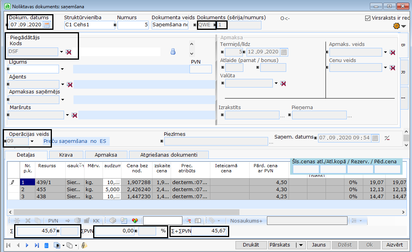Click the down arrow of the header vertical scrollbar
This screenshot has width=412, height=252.
(406, 145)
